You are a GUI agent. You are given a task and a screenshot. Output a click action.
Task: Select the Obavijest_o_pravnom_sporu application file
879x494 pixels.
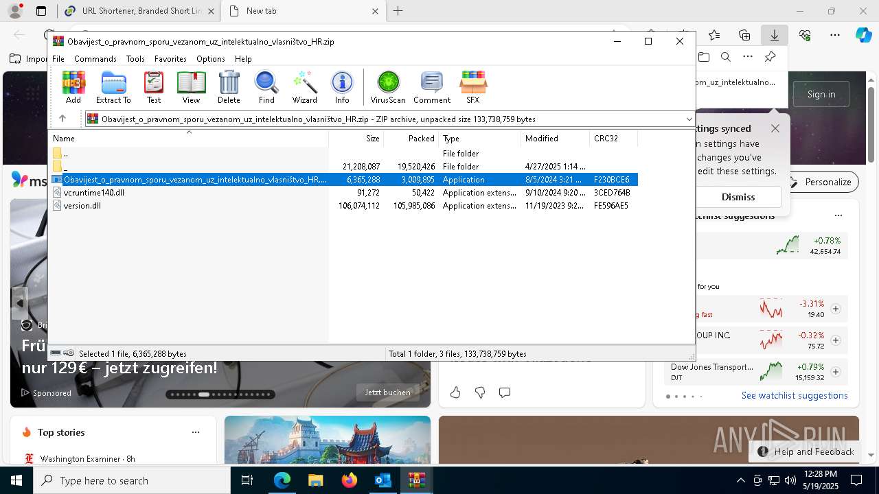343,180
